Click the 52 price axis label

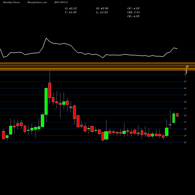[185, 102]
